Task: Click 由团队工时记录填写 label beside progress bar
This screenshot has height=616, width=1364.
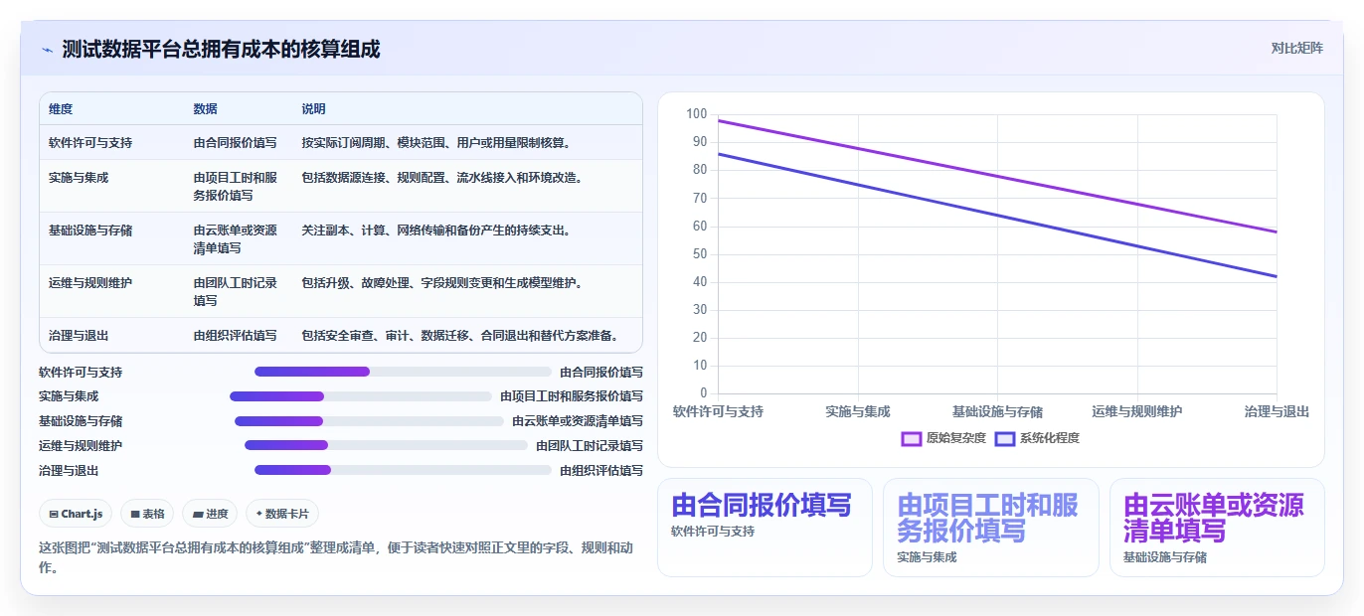Action: [590, 446]
